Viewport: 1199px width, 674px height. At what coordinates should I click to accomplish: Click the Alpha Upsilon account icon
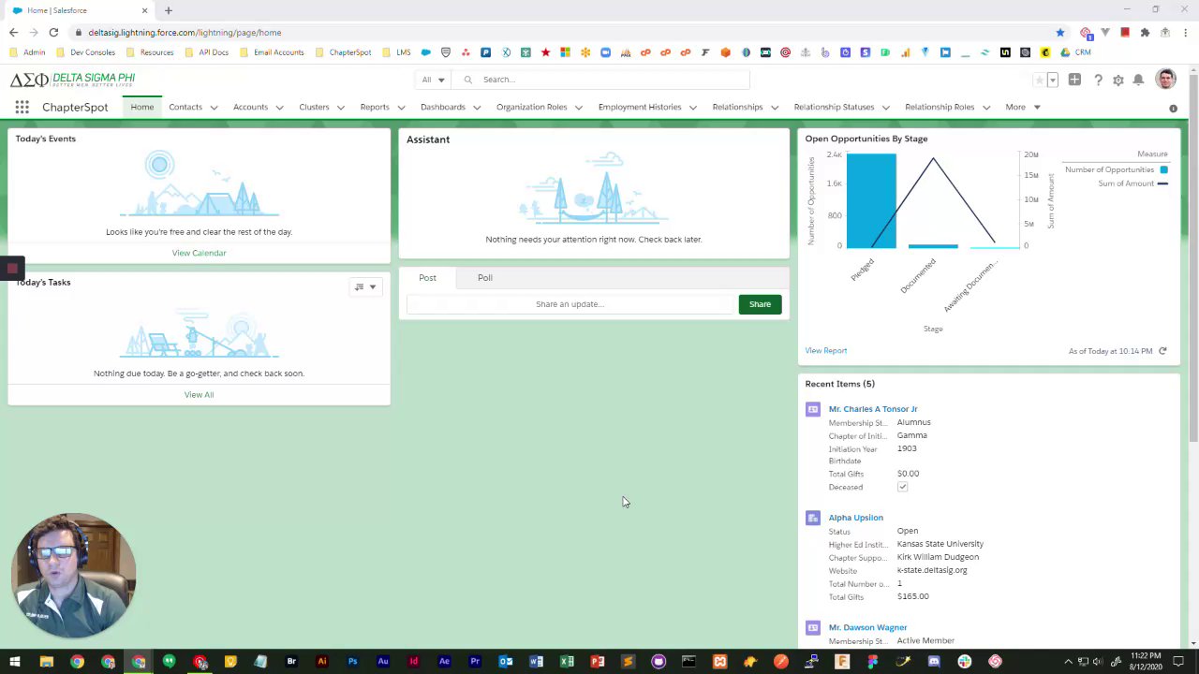812,518
